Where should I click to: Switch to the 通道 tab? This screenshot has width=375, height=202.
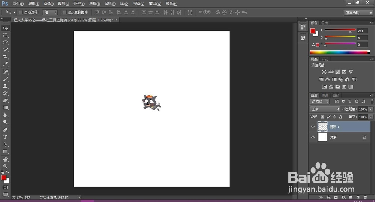tap(325, 95)
